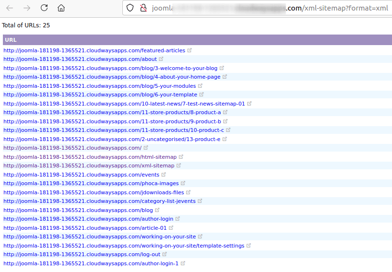Open working-on-your-site/template-settings link
Screen dimensions: 392x272
tap(124, 246)
